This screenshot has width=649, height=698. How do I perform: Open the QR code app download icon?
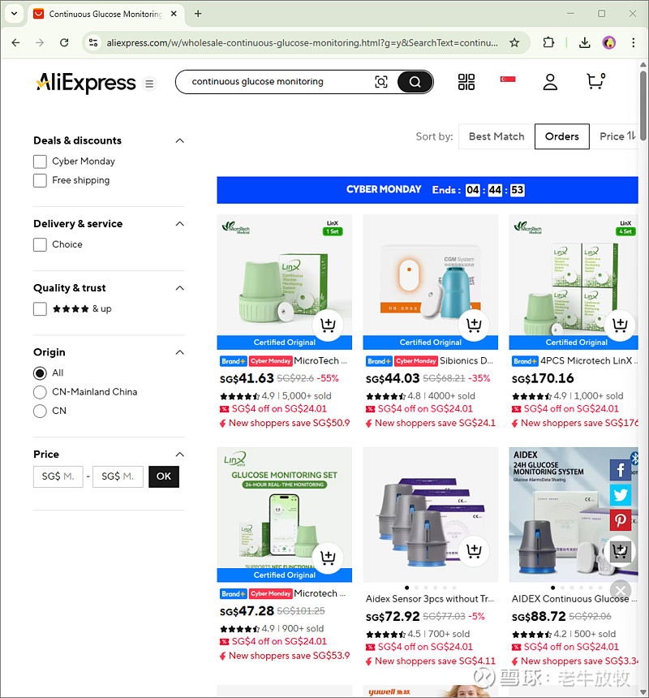466,82
